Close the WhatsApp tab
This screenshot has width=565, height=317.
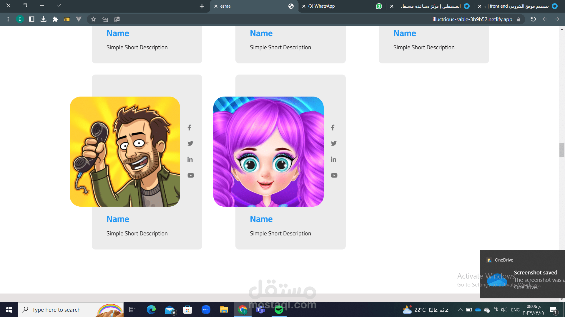pos(304,6)
